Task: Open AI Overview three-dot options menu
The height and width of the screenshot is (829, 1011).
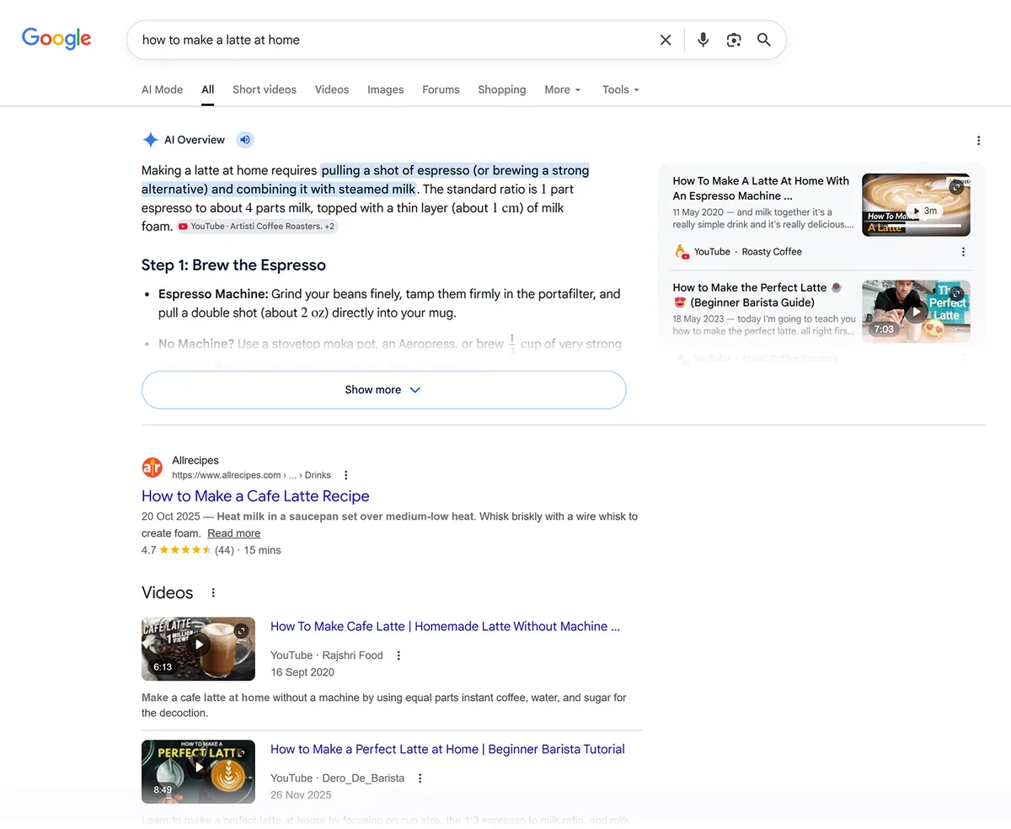Action: pyautogui.click(x=978, y=141)
